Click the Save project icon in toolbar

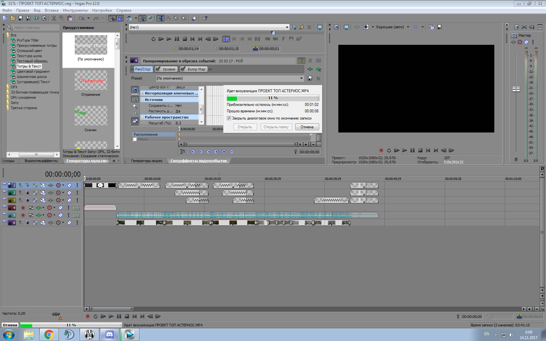tap(20, 18)
